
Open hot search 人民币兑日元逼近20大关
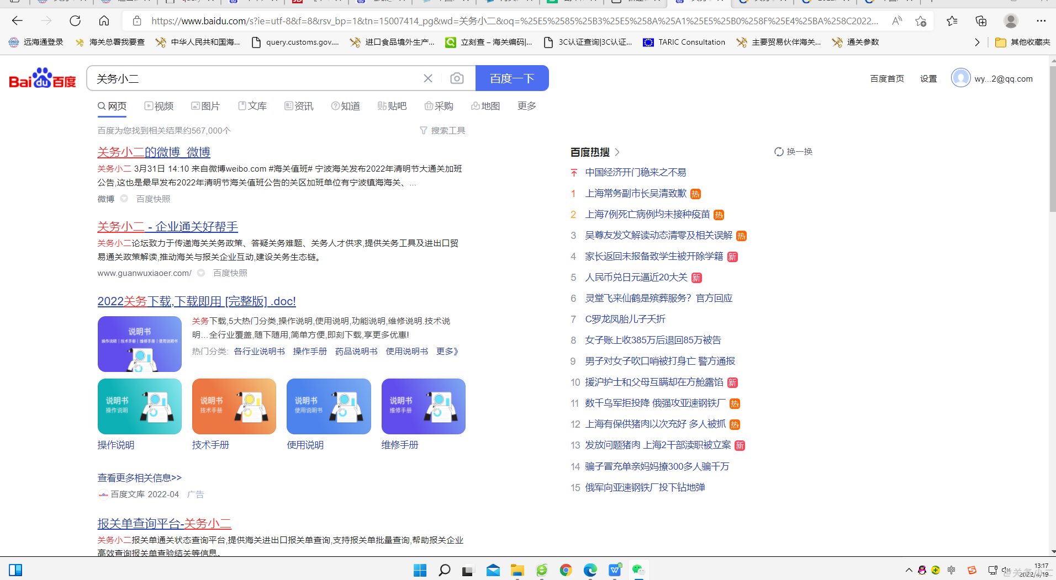point(636,278)
